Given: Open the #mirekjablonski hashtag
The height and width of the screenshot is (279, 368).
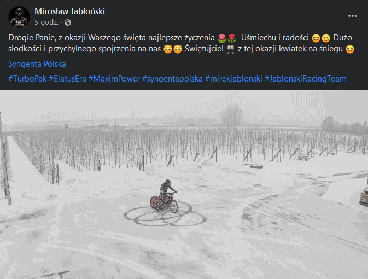Looking at the screenshot, I should coord(233,79).
